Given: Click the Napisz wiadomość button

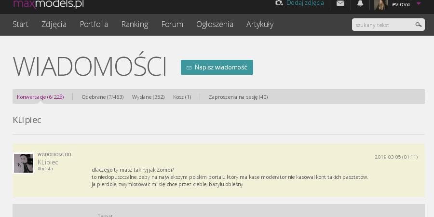Looking at the screenshot, I should 217,67.
